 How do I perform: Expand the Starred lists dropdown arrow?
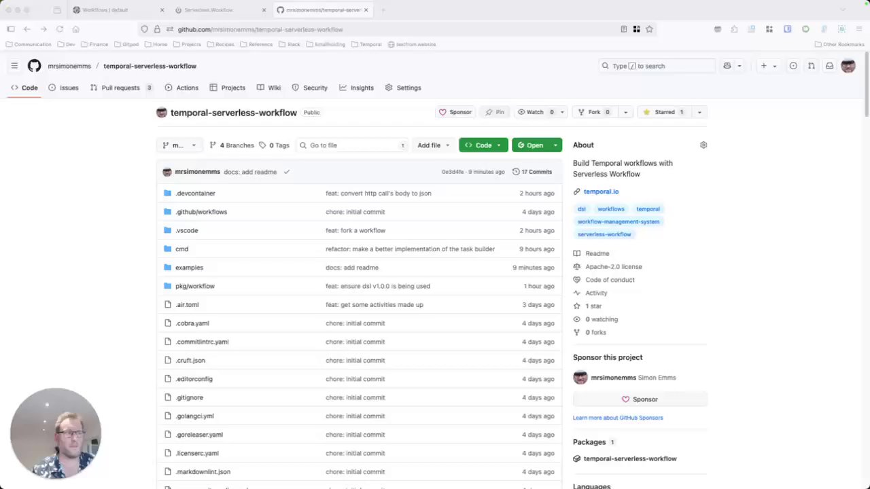699,112
